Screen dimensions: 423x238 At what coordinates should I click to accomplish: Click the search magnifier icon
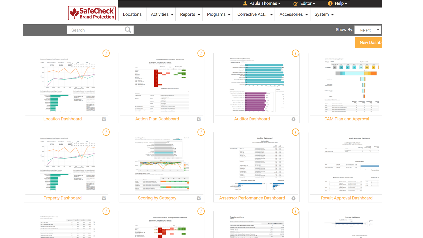pyautogui.click(x=128, y=30)
